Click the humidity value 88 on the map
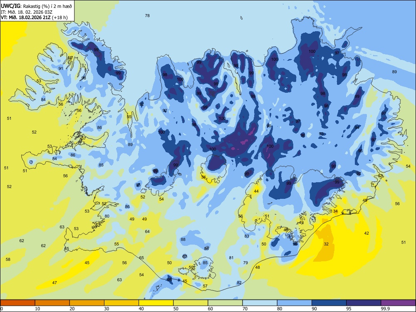 tap(183, 239)
